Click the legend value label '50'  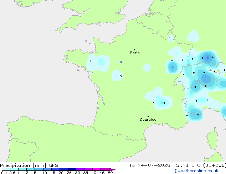pyautogui.click(x=110, y=173)
